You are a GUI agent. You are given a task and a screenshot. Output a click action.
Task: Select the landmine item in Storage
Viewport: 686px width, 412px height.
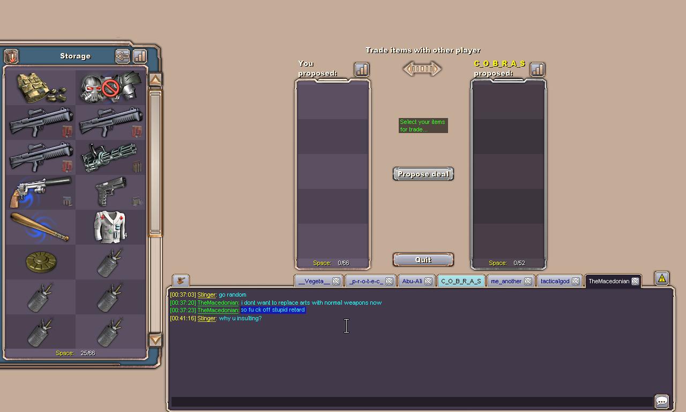[x=40, y=262]
